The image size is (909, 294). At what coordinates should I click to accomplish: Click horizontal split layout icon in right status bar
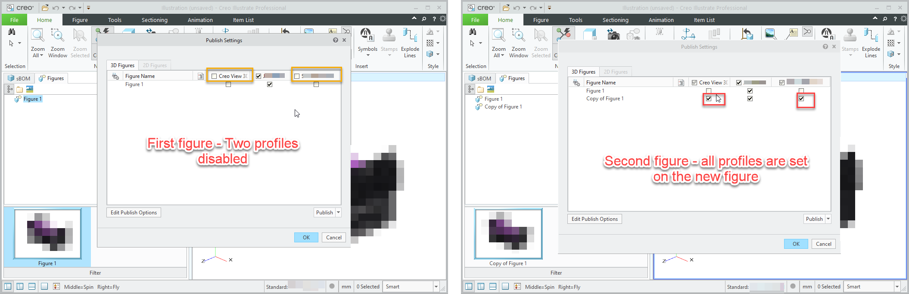tap(493, 286)
